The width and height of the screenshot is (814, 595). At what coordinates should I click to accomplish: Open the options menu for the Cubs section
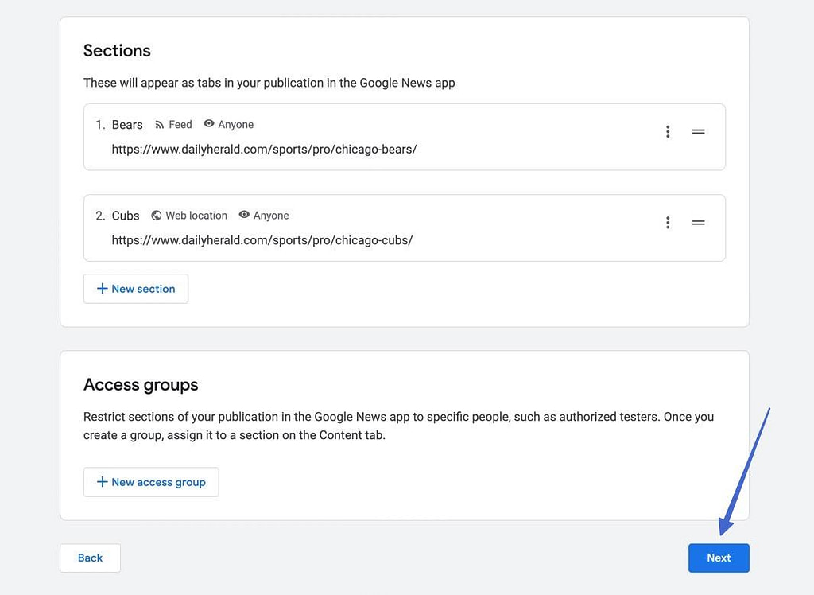668,222
